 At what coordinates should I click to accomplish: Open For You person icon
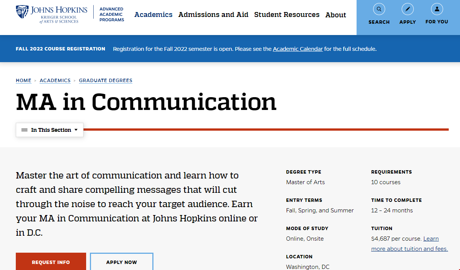pos(437,9)
